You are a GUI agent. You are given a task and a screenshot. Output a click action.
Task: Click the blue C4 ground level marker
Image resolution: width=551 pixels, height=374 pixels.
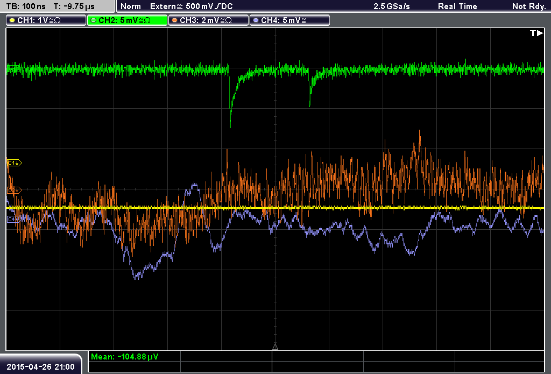pos(13,220)
